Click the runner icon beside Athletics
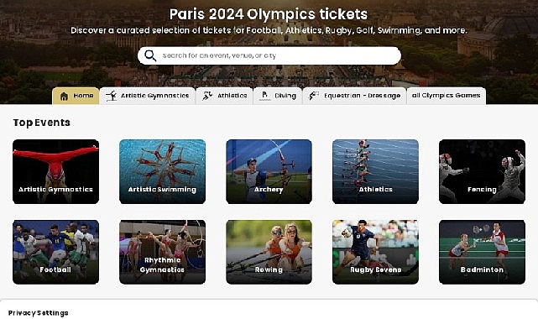 point(207,96)
